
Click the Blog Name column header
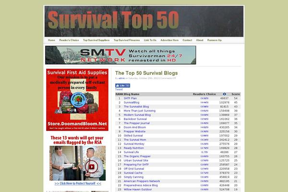coord(132,94)
